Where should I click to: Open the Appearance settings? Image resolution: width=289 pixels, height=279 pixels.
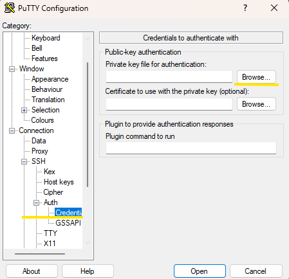(50, 79)
